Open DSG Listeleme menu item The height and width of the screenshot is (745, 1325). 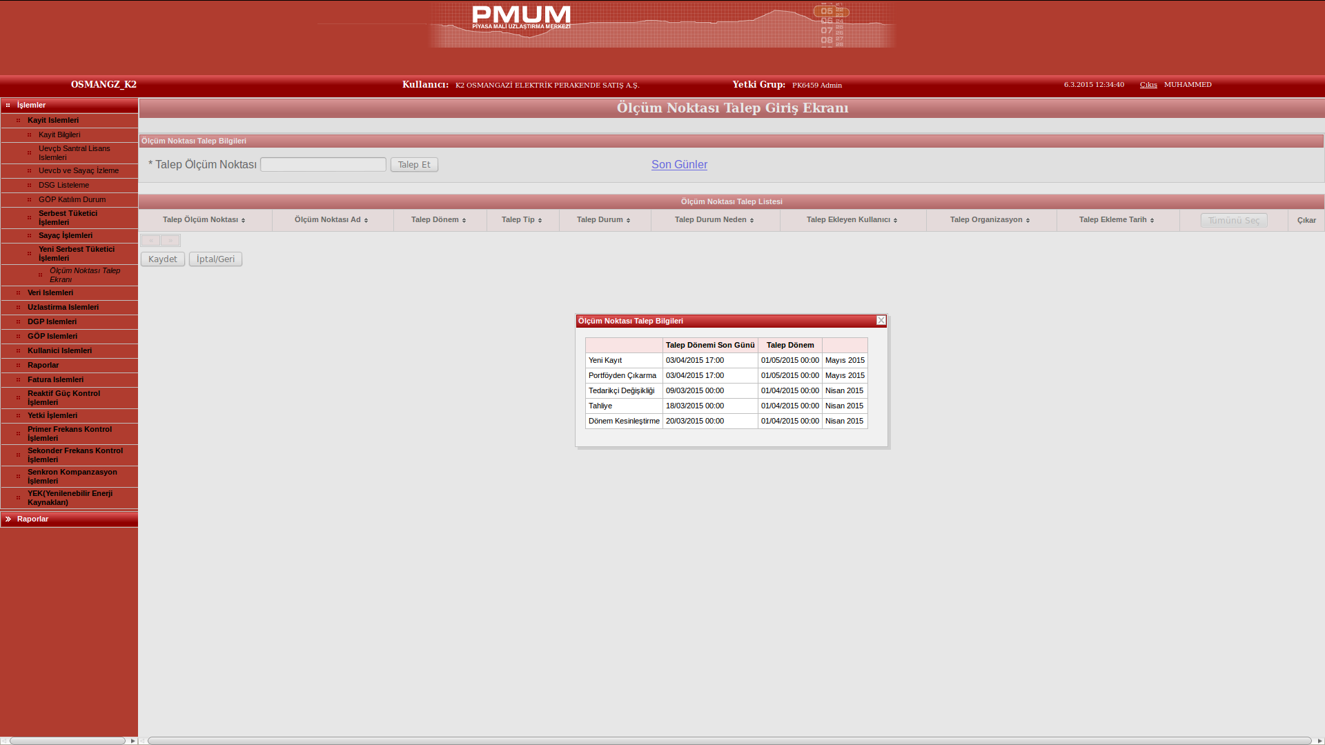(x=63, y=186)
